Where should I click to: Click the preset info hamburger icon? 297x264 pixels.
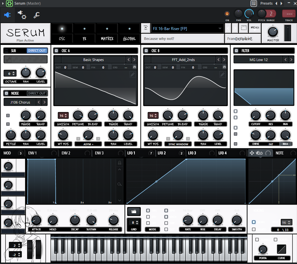point(146,28)
